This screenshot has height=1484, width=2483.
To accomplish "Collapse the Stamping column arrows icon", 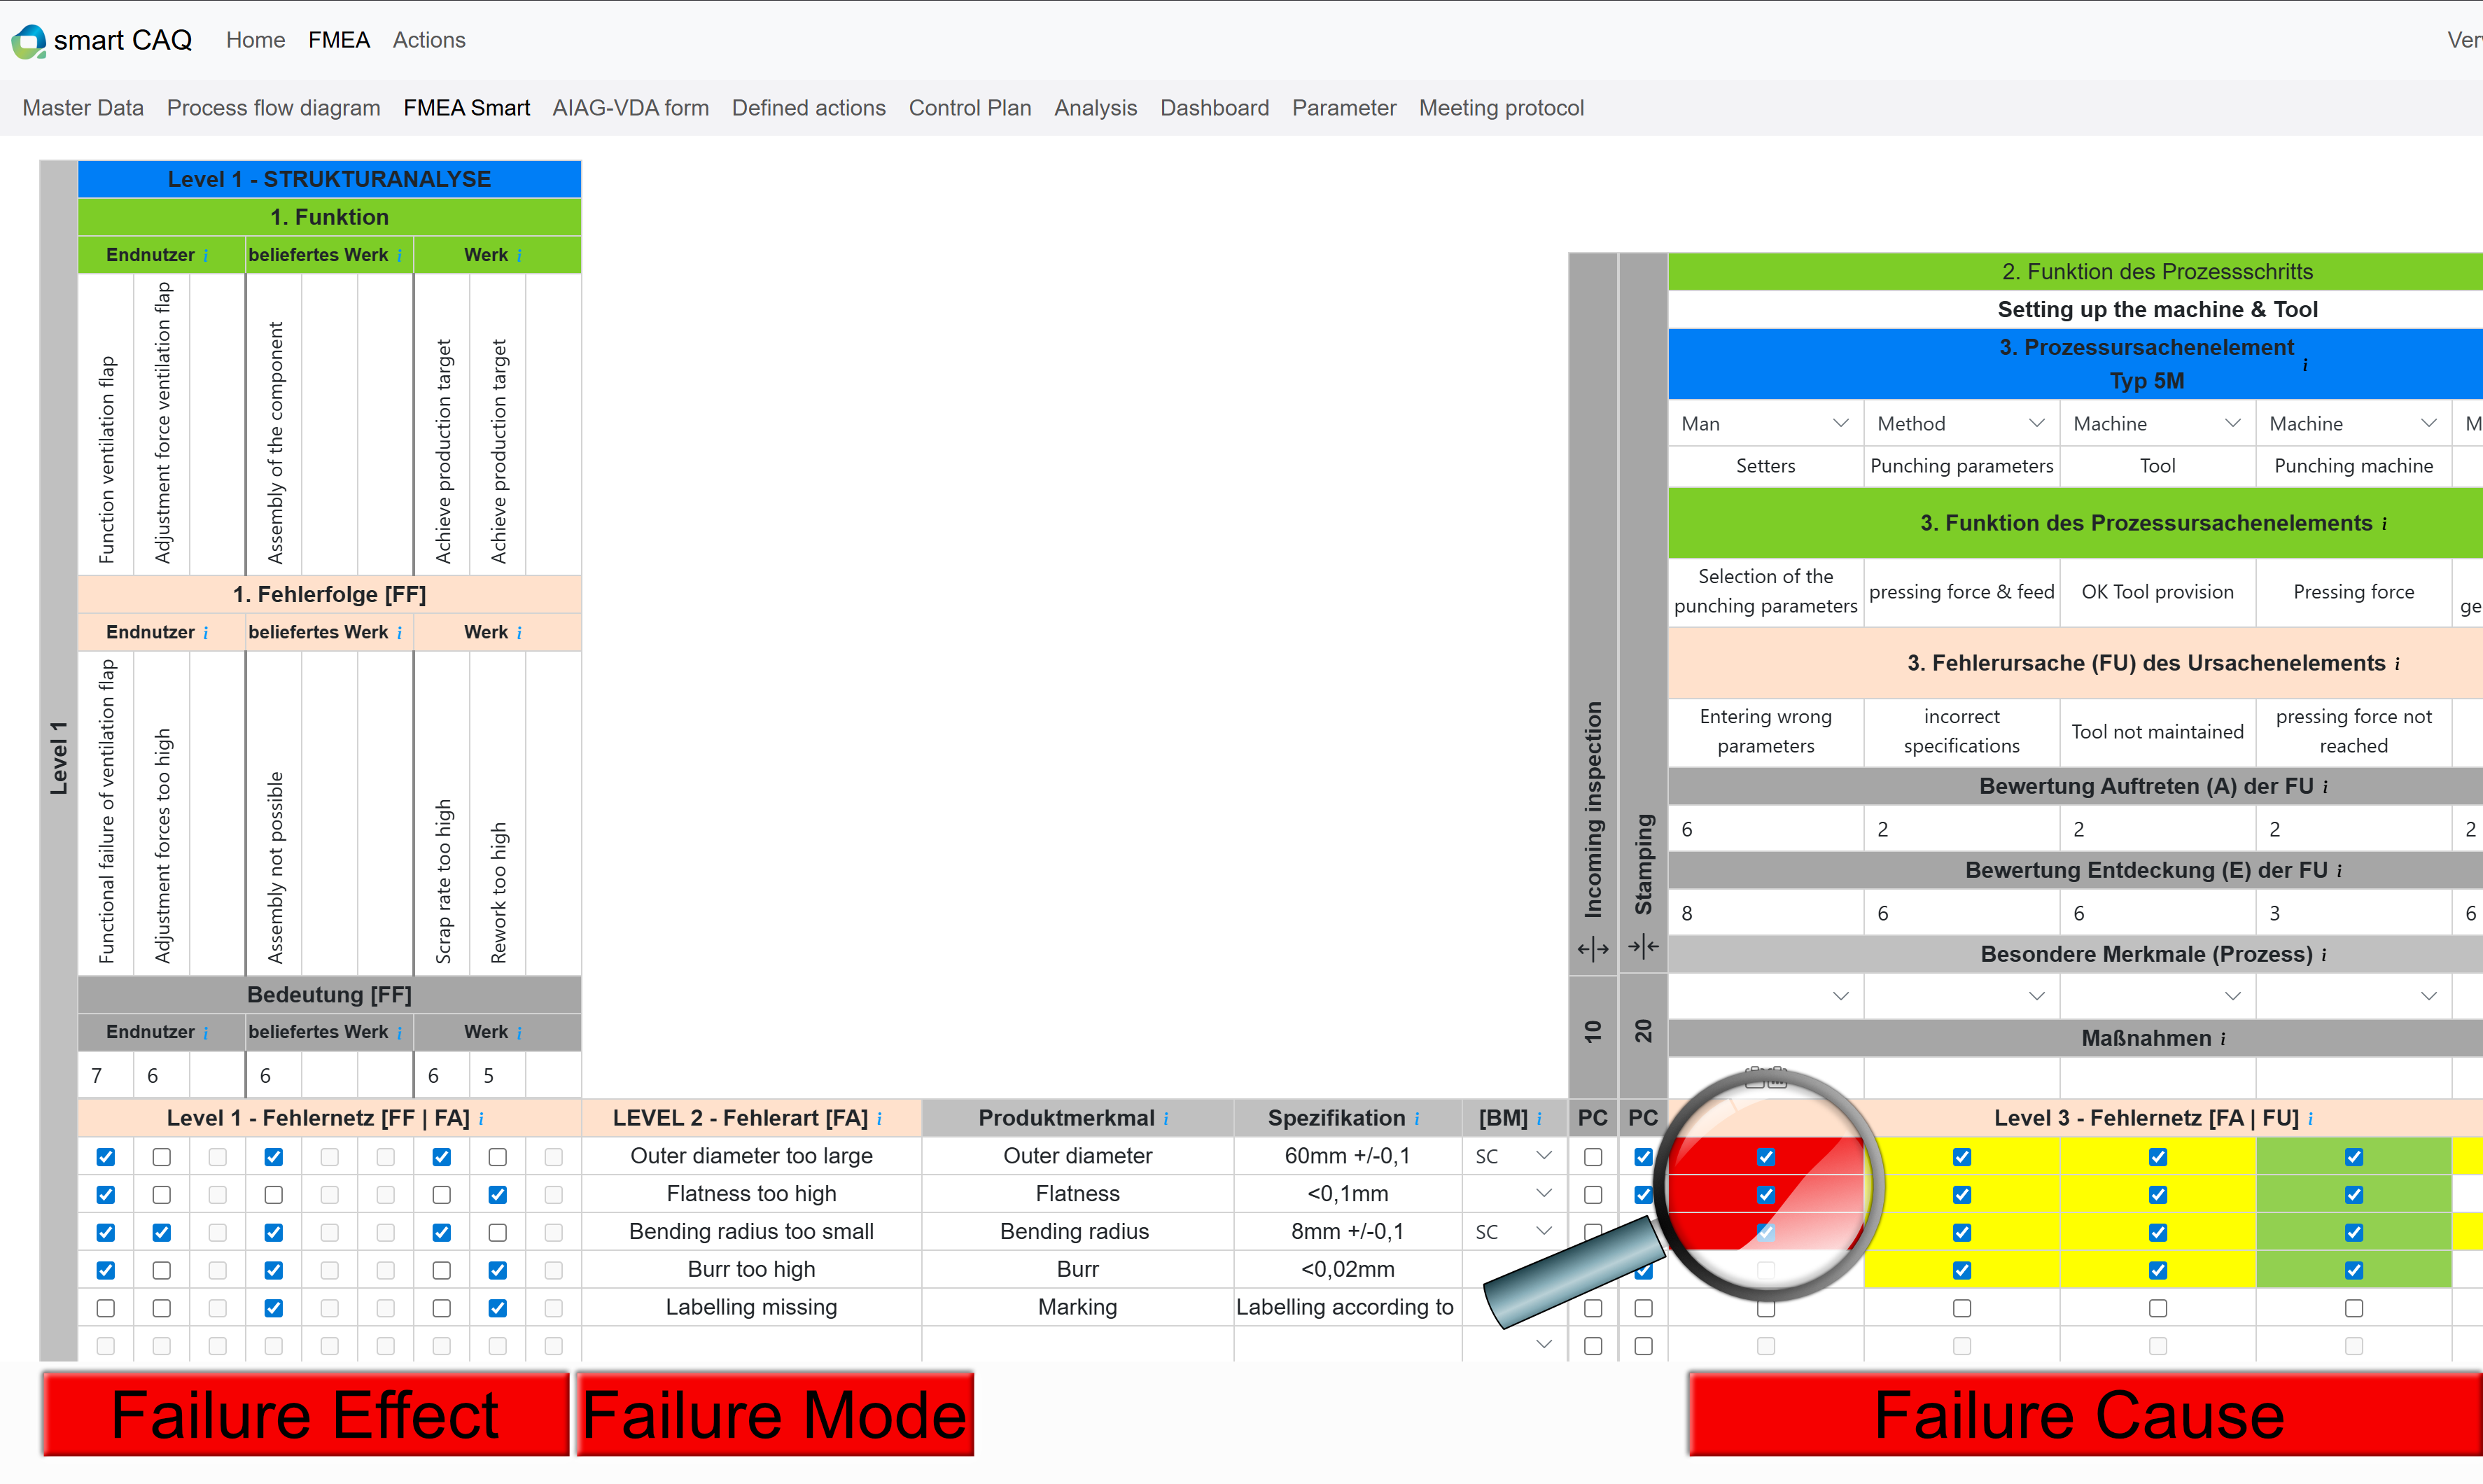I will click(1643, 946).
